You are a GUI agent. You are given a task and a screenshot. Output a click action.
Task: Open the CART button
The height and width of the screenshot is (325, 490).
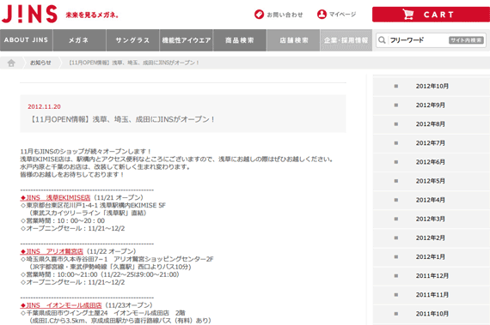pos(431,15)
